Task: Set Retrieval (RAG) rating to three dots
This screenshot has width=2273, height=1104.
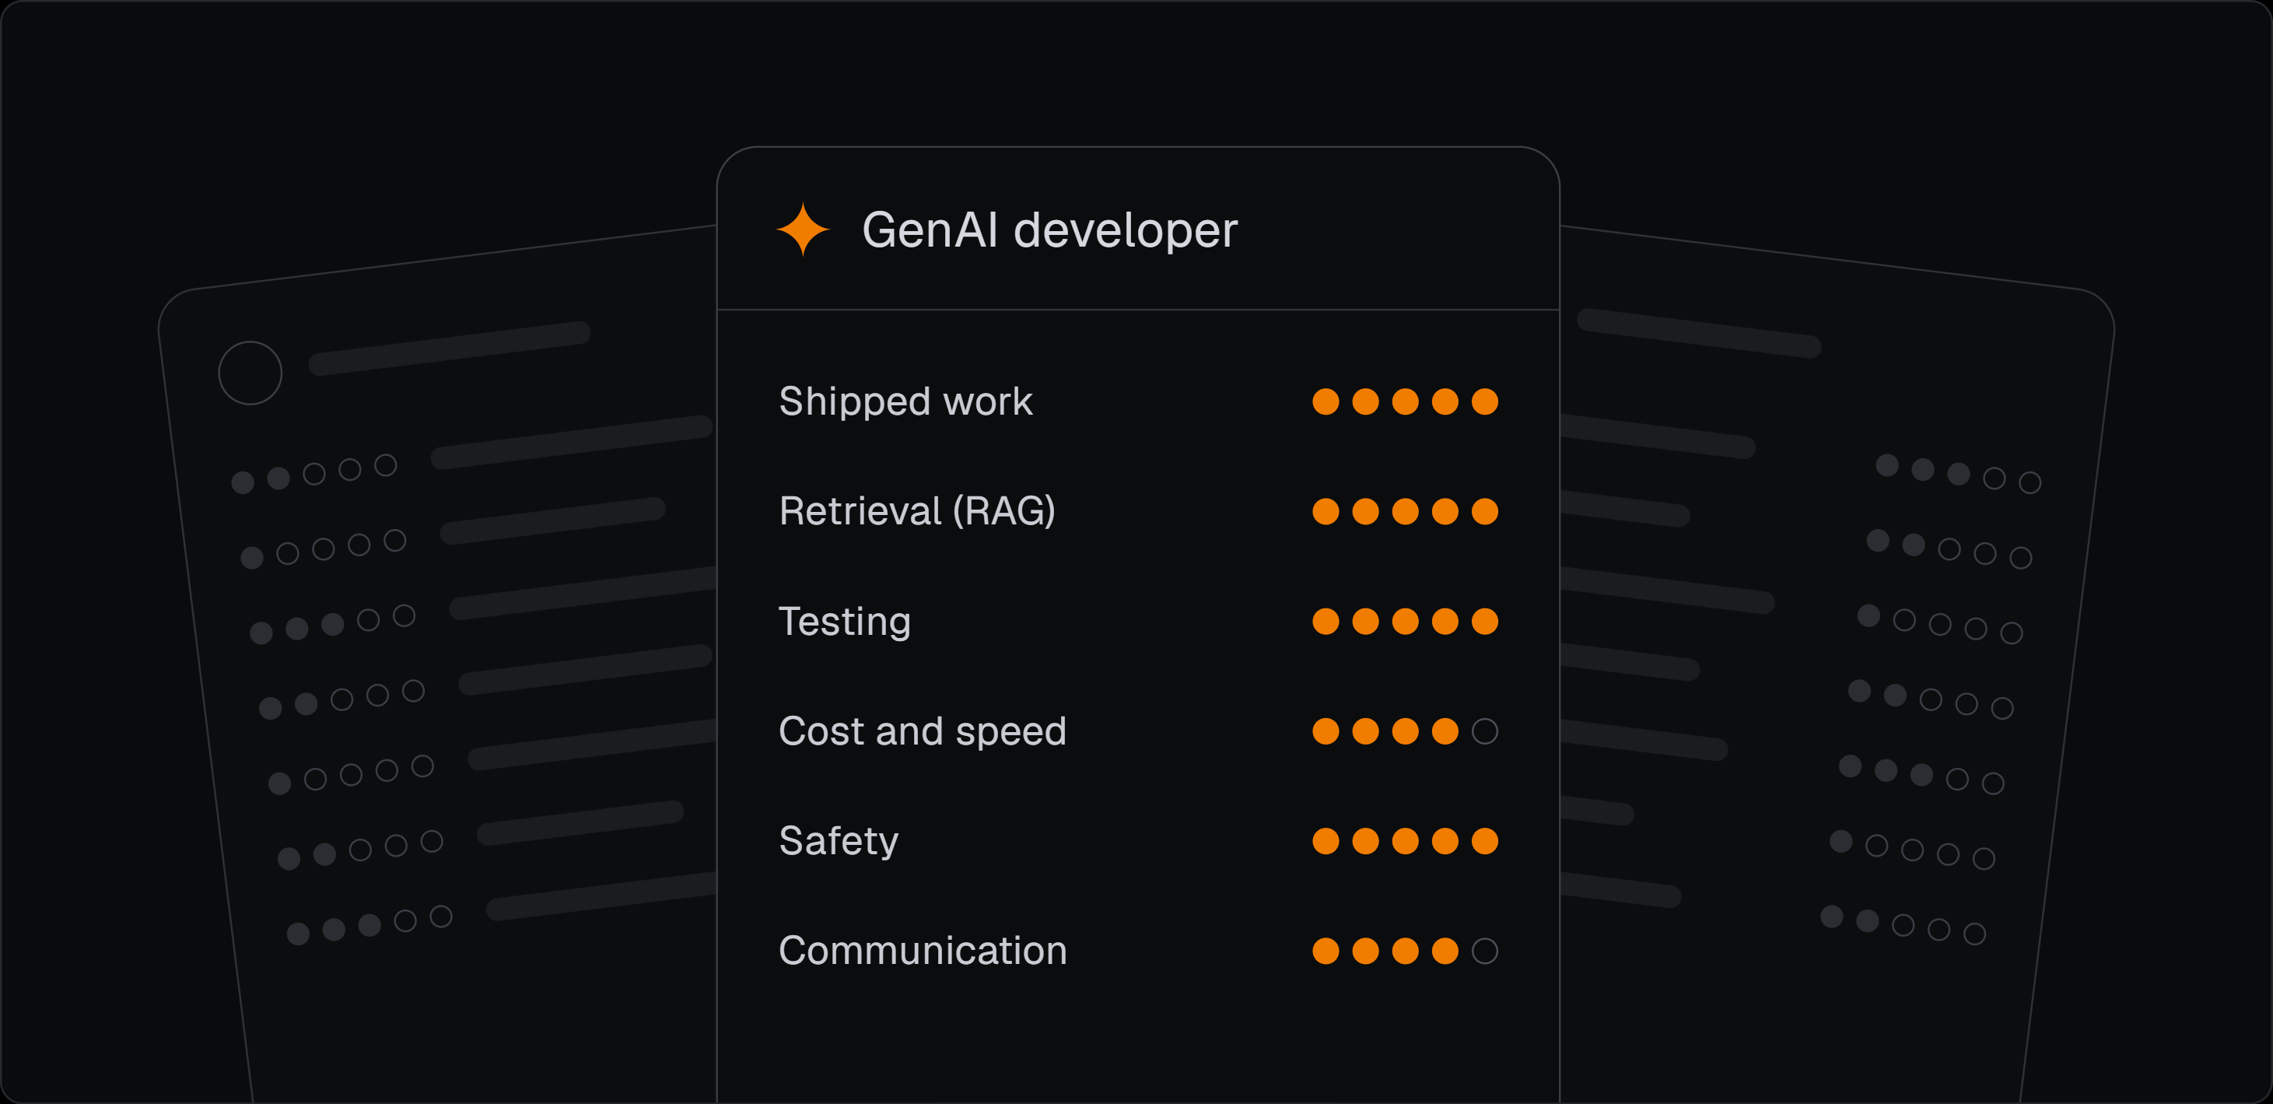Action: pyautogui.click(x=1406, y=512)
